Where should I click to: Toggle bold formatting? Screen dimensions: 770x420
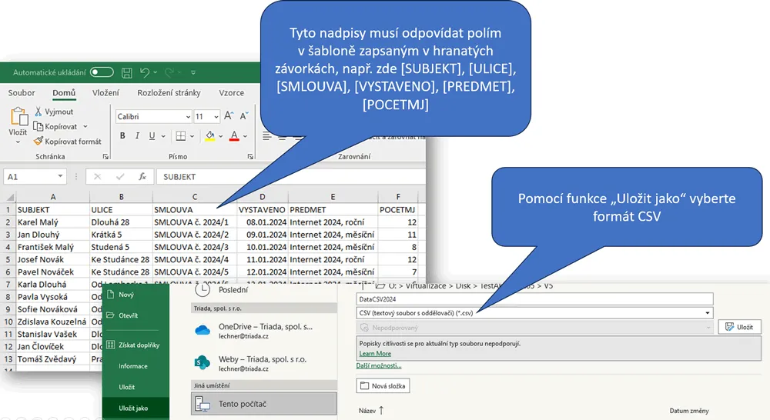122,136
